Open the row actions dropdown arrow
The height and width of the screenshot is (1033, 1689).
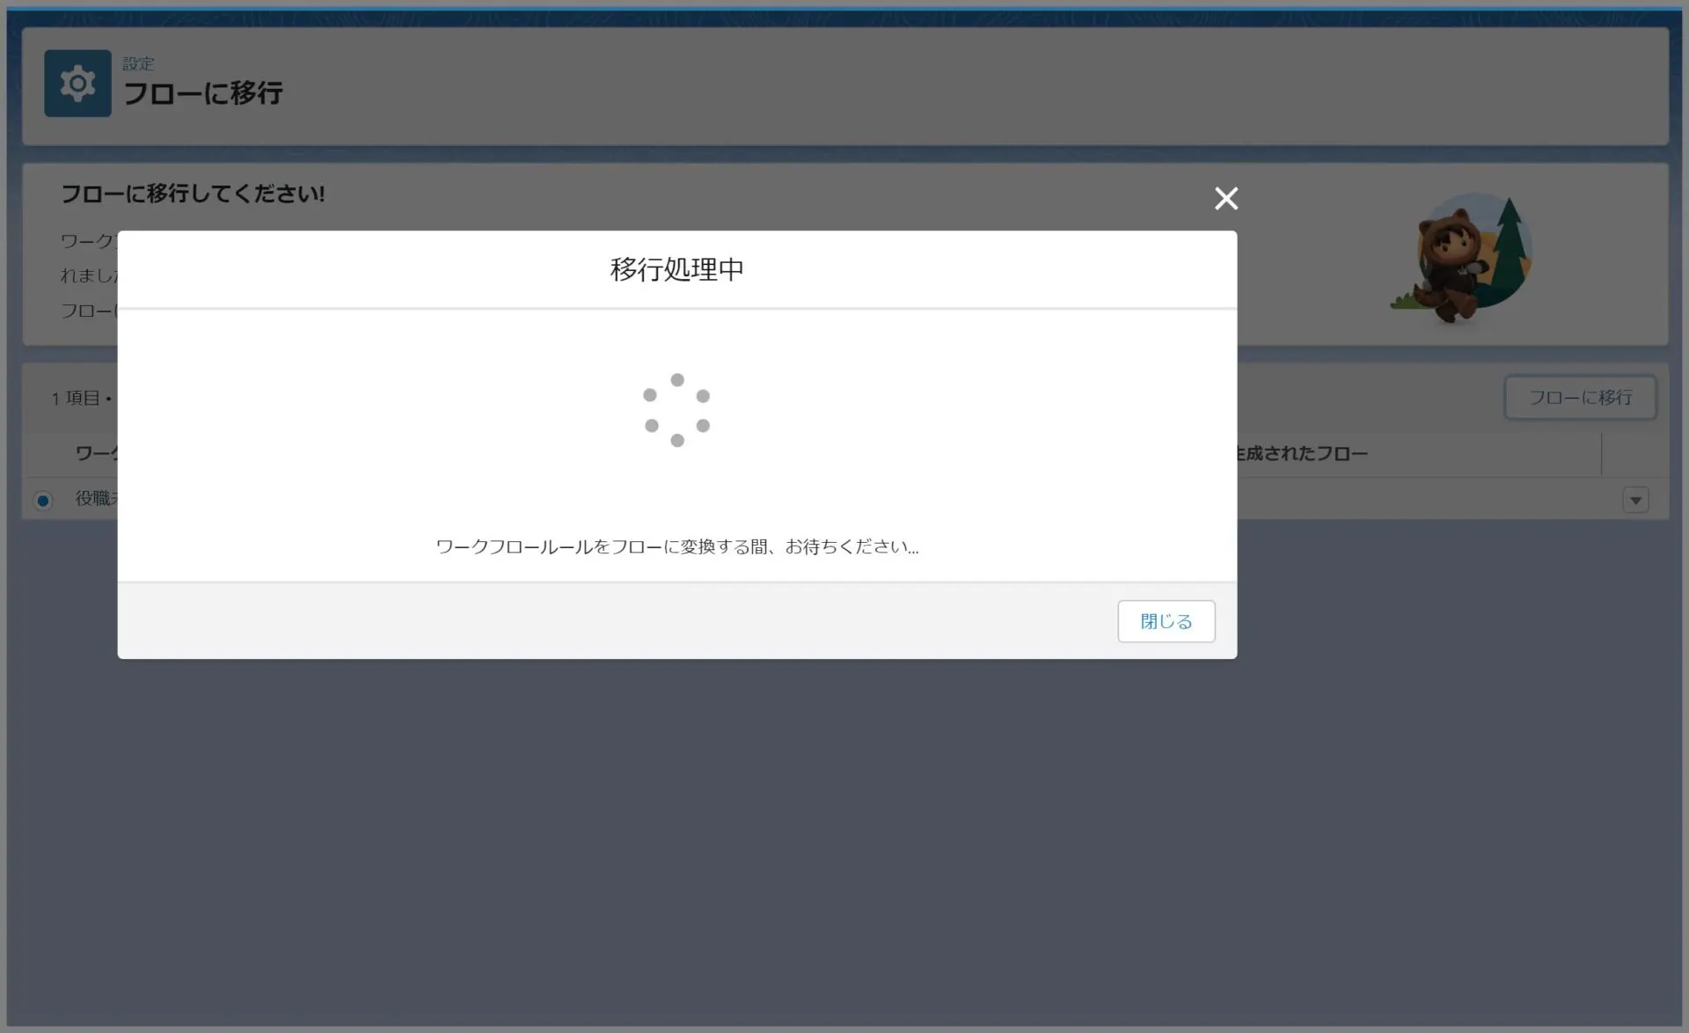pos(1635,500)
